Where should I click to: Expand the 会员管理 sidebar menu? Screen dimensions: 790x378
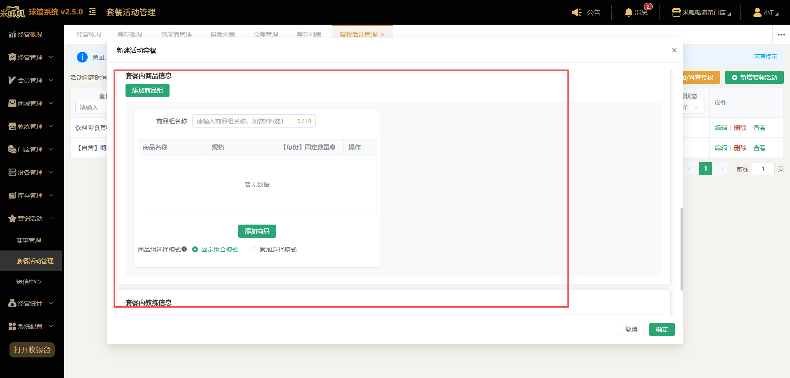(x=31, y=80)
